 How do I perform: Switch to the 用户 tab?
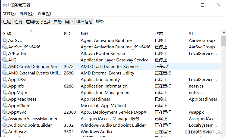pyautogui.click(x=69, y=22)
